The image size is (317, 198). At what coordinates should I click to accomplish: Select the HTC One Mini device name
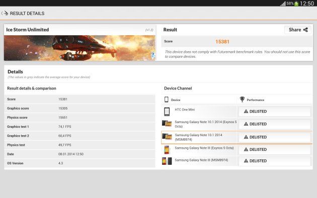point(185,110)
